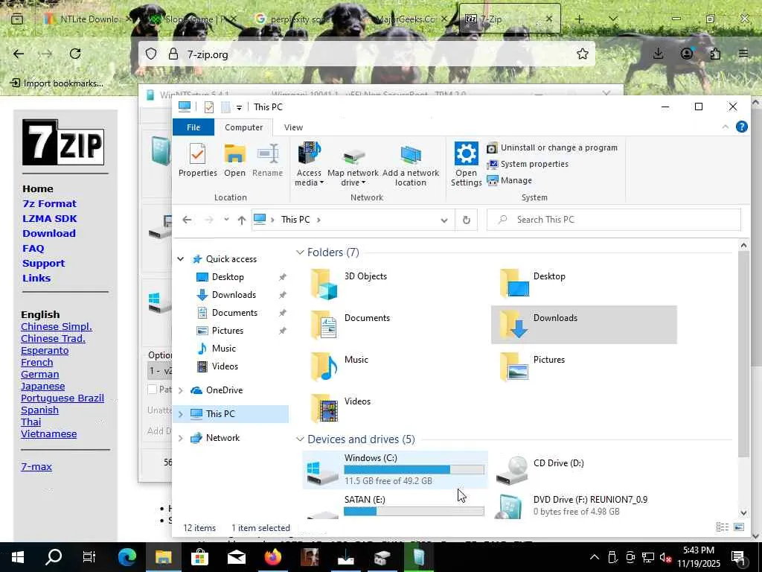Expand the Network tree node

180,438
